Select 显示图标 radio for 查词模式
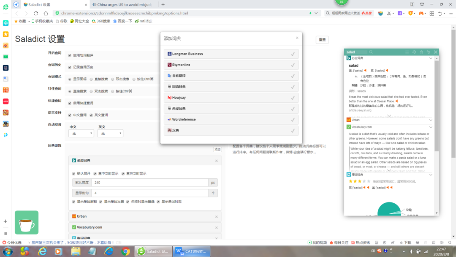Screen dimensions: 456x257 point(70,79)
